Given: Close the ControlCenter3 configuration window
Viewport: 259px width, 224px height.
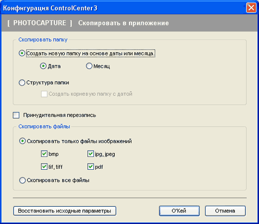Looking at the screenshot, I should (x=251, y=8).
